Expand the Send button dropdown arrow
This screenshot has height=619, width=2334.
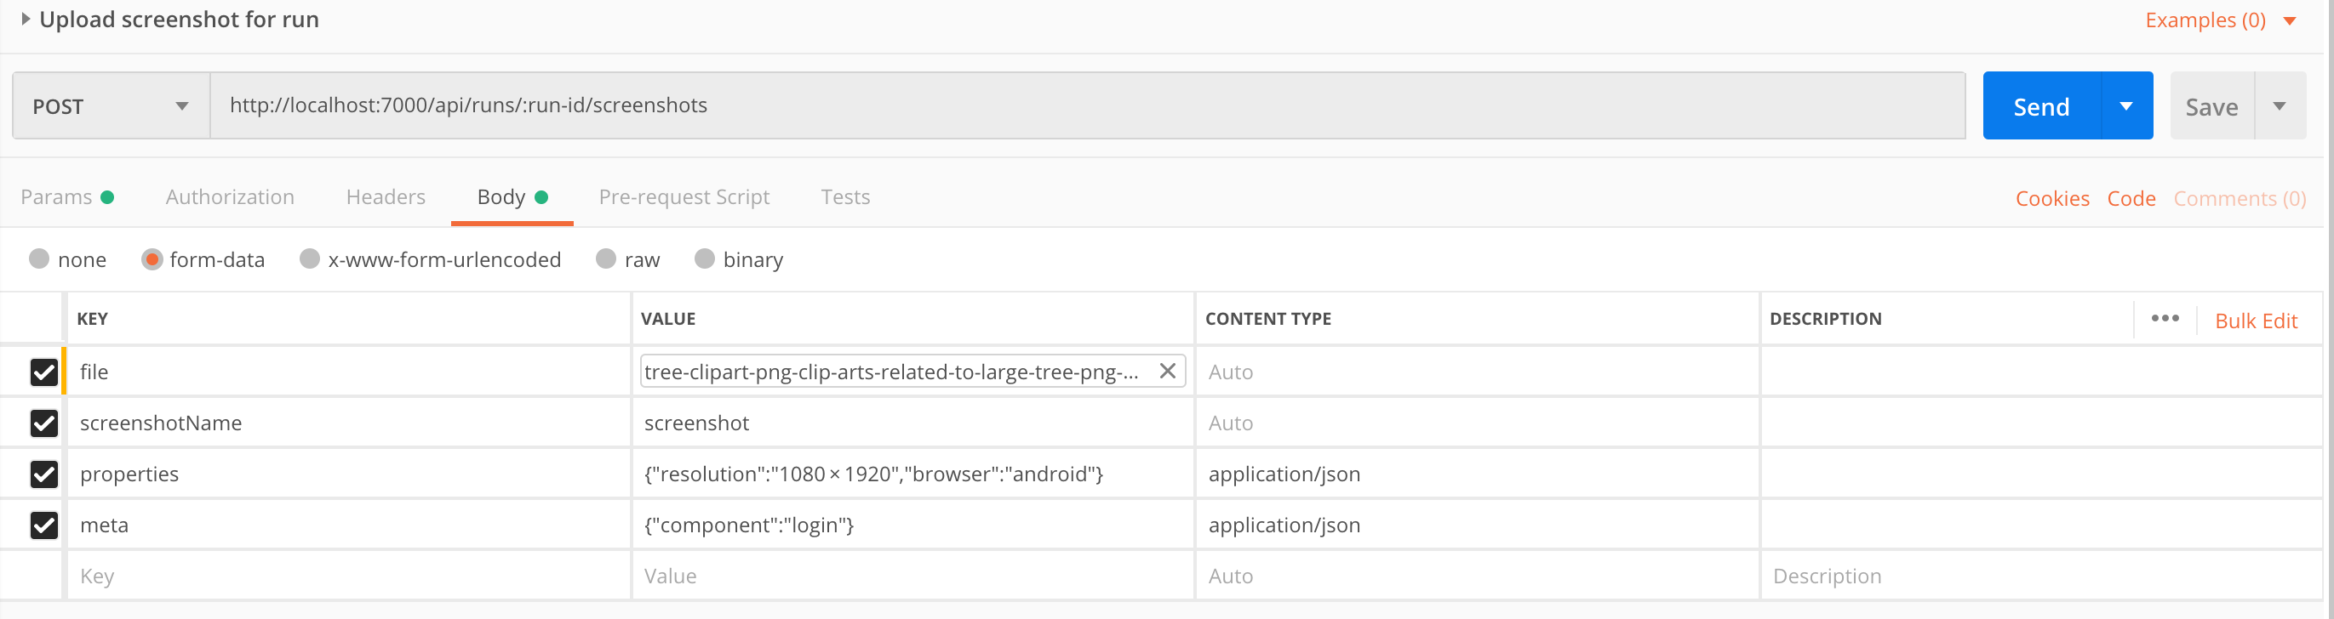pos(2125,106)
